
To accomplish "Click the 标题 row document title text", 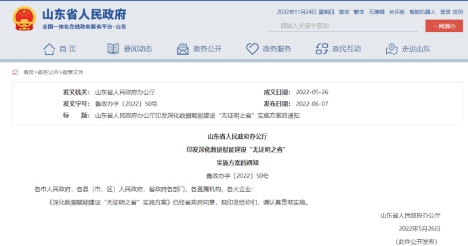I will (x=197, y=115).
